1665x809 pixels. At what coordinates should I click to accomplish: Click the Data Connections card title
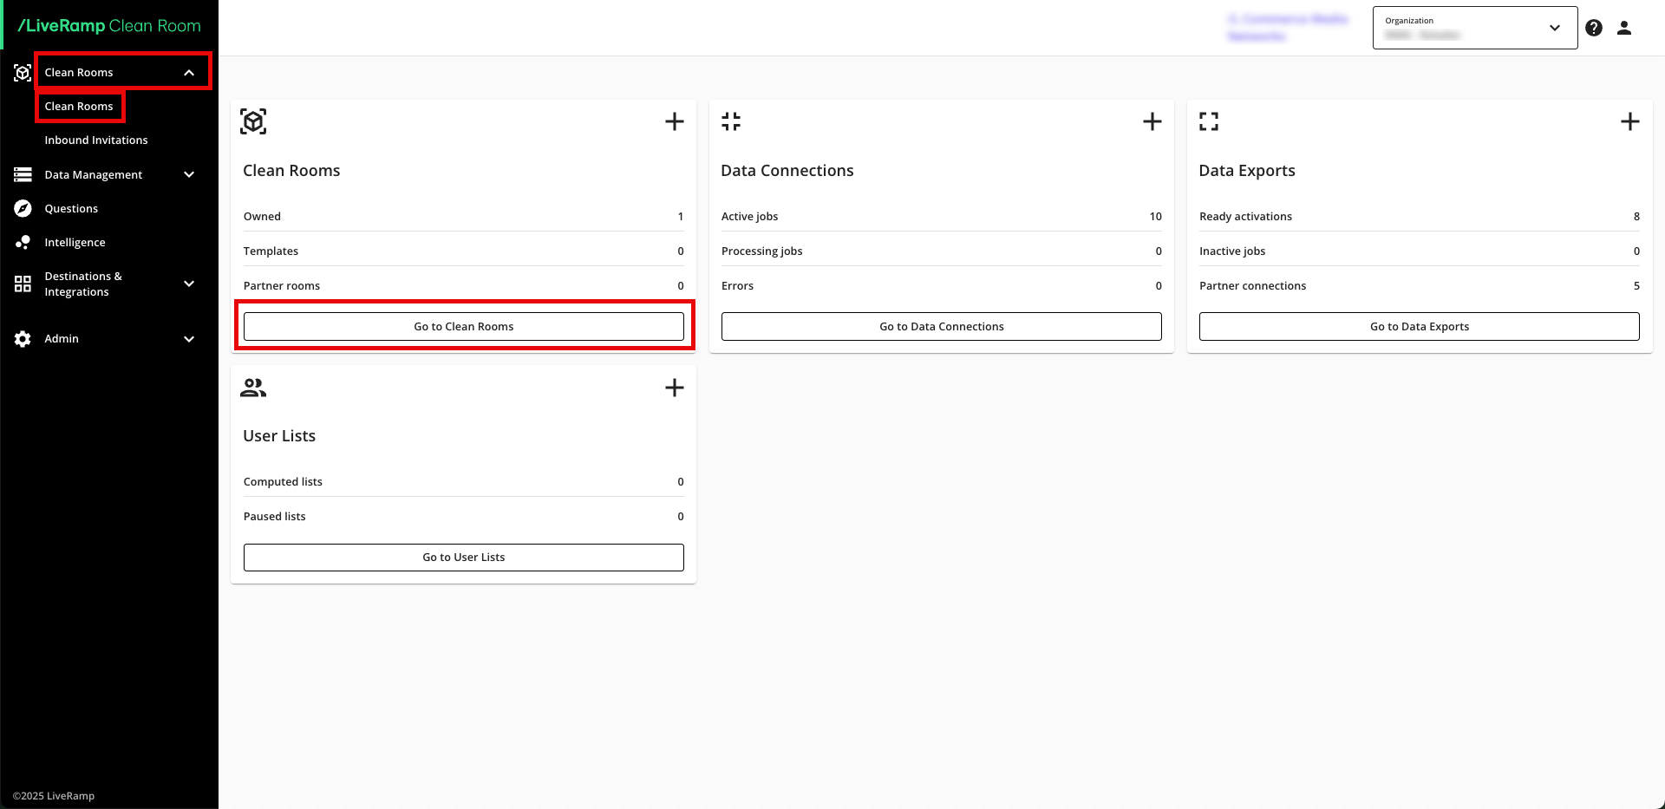coord(787,171)
